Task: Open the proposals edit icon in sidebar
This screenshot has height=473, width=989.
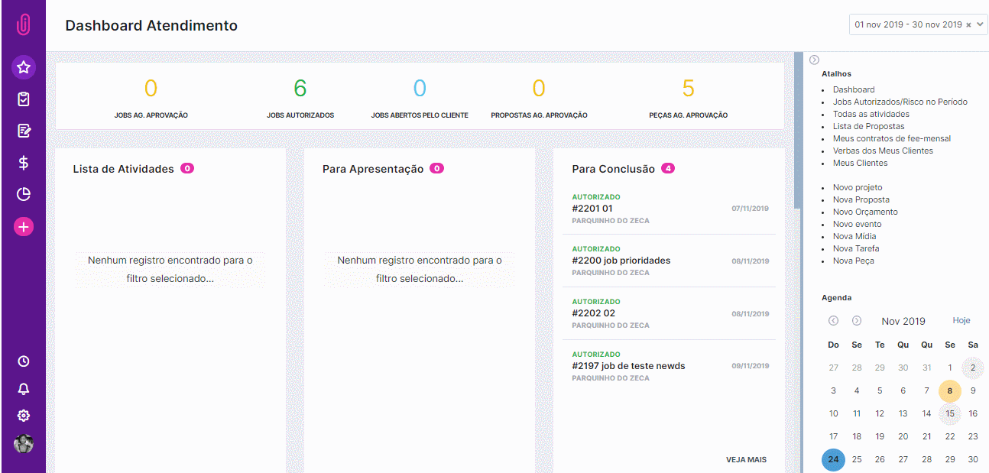Action: pyautogui.click(x=23, y=131)
